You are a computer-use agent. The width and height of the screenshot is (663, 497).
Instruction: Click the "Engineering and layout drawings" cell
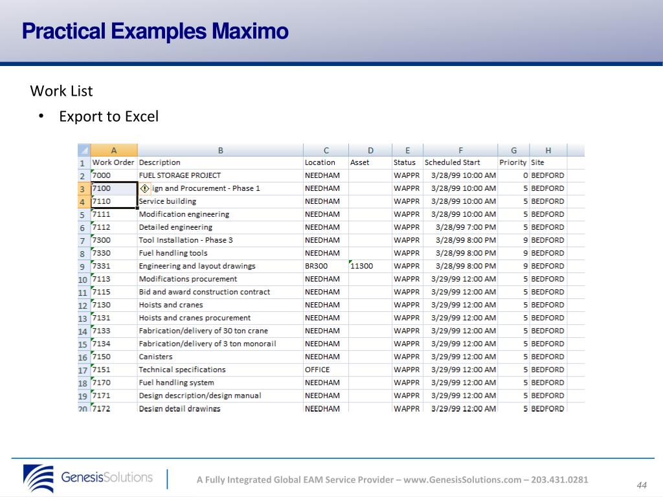220,267
